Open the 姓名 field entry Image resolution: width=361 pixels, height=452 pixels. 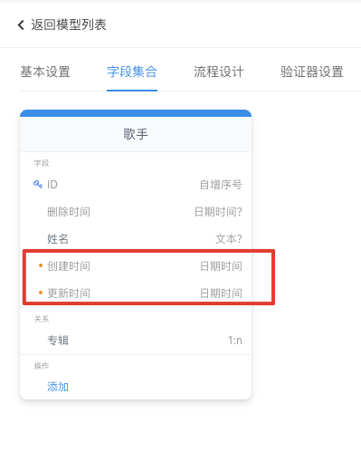[136, 239]
